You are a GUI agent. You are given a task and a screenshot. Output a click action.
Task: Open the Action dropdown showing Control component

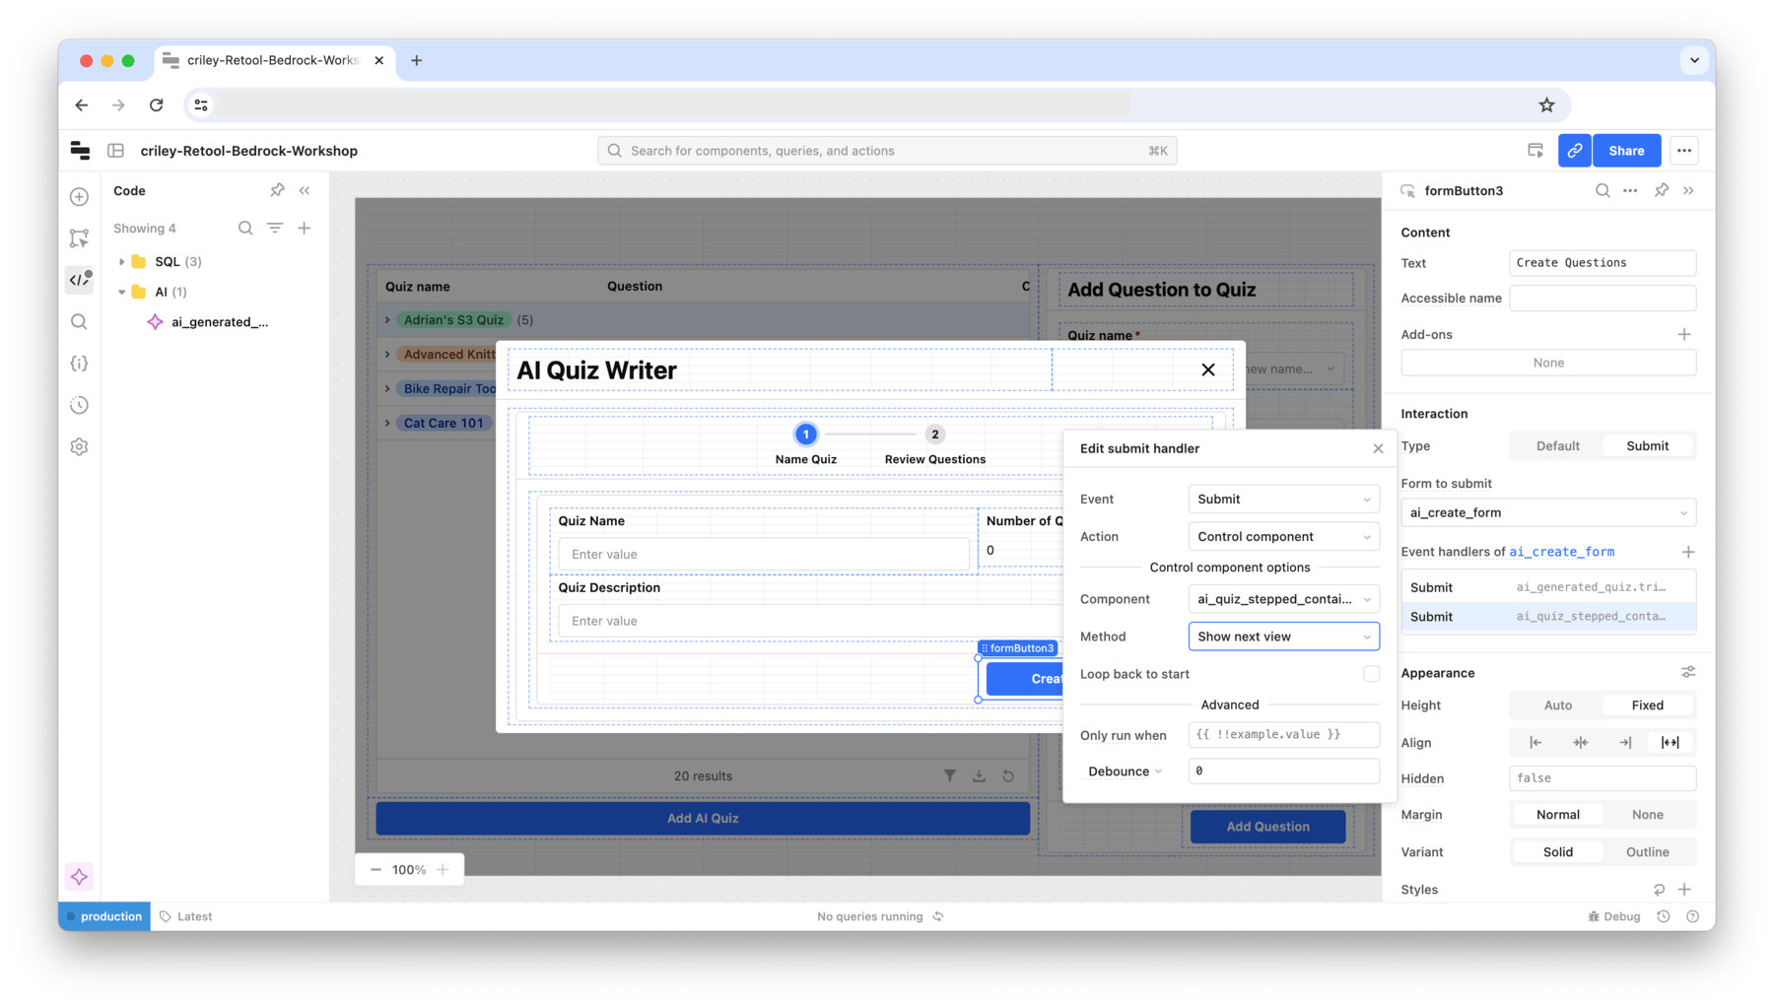(x=1283, y=537)
